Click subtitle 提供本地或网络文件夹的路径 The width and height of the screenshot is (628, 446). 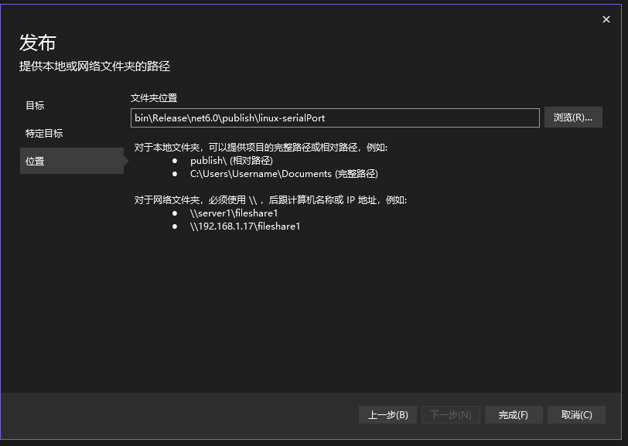point(95,66)
